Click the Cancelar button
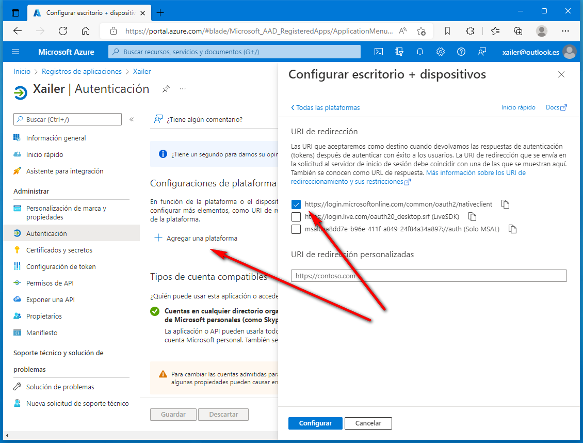 368,423
